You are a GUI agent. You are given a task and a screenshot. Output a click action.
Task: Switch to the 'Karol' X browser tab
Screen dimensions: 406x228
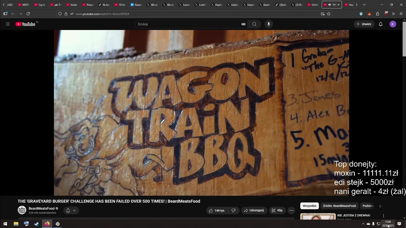pos(264,5)
